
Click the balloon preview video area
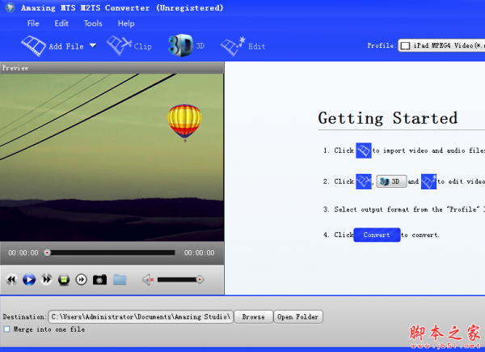point(112,157)
